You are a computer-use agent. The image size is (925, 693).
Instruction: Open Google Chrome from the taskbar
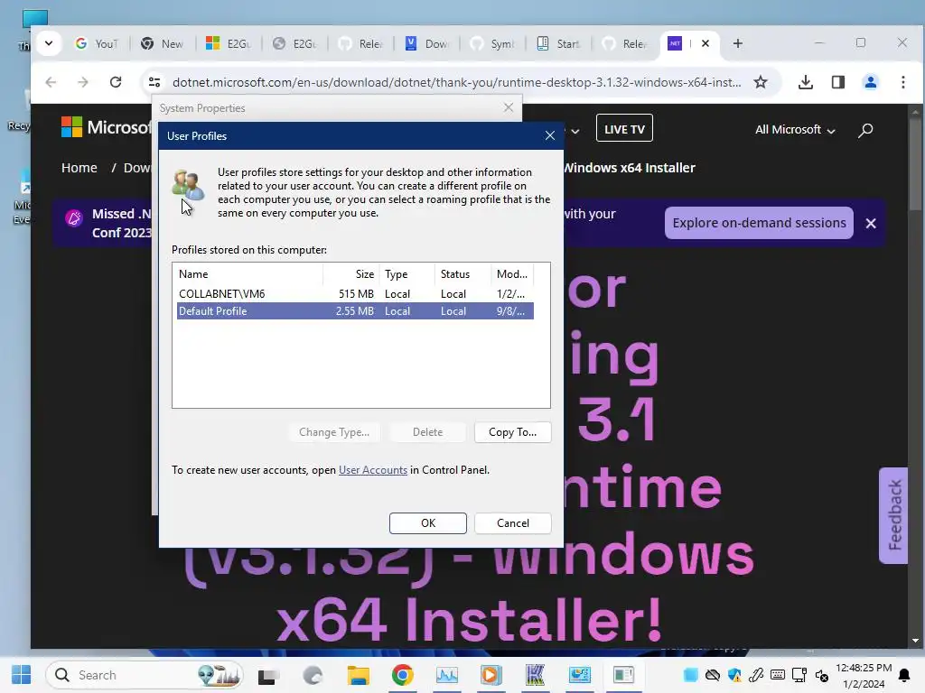pyautogui.click(x=402, y=675)
